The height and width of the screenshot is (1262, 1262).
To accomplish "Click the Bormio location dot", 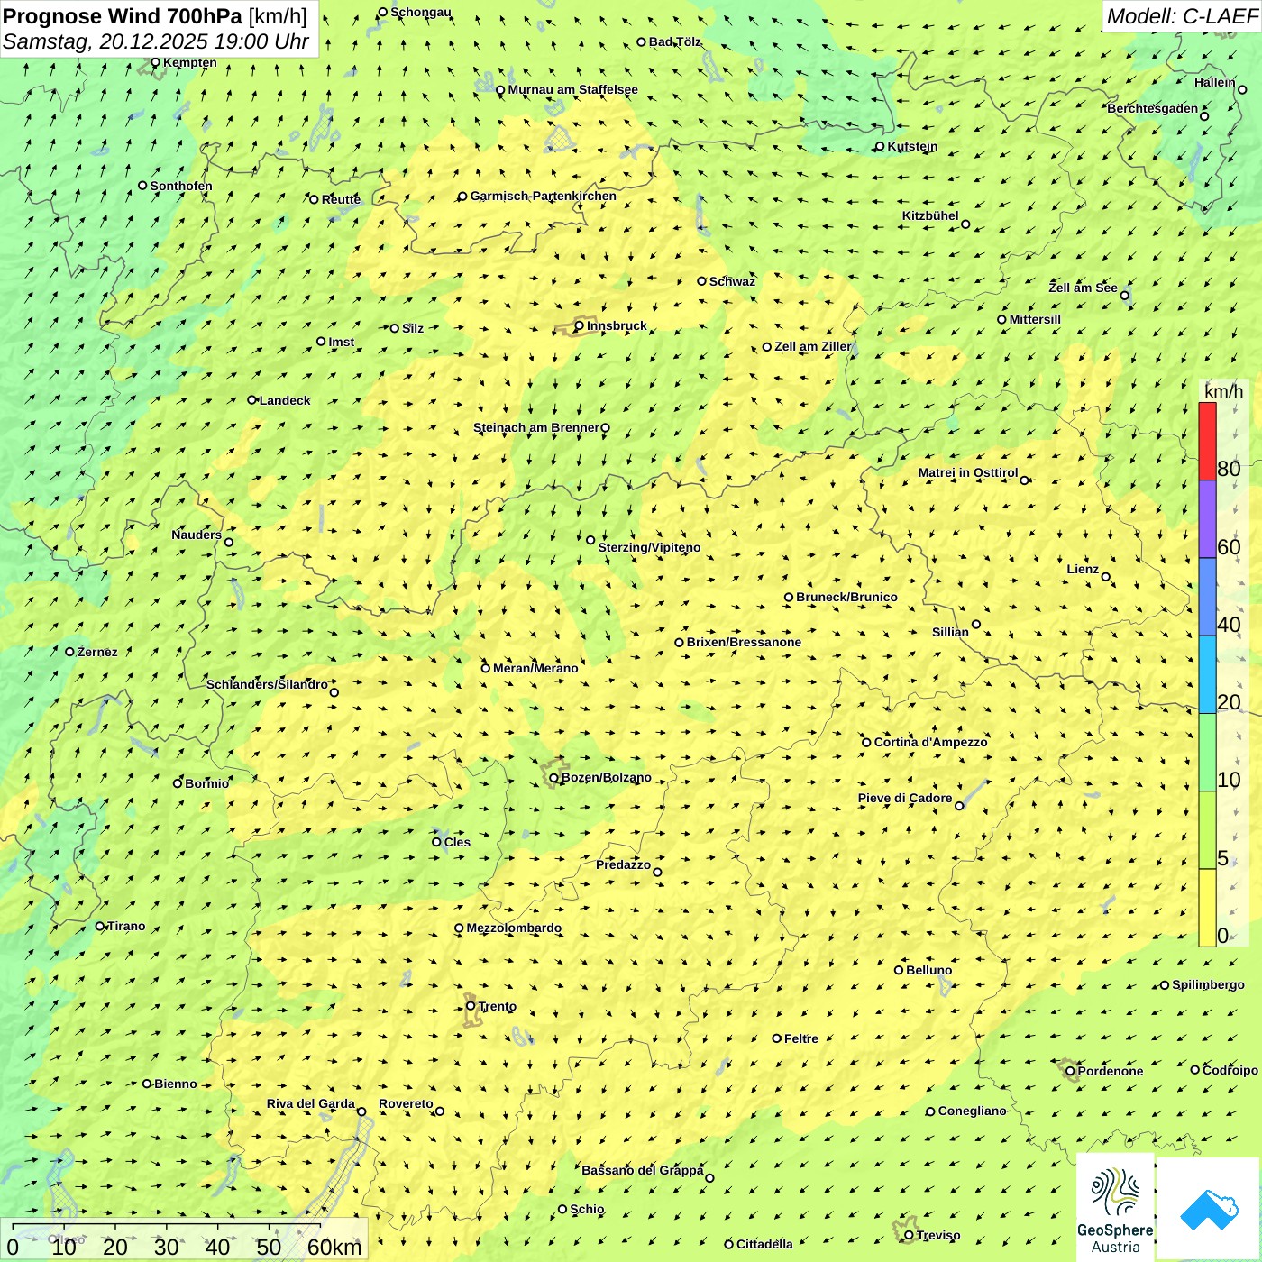I will click(x=178, y=783).
